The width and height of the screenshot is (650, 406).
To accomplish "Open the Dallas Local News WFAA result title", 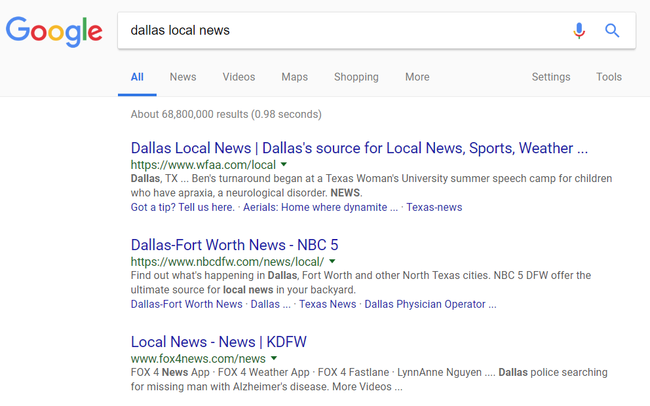I will tap(360, 148).
